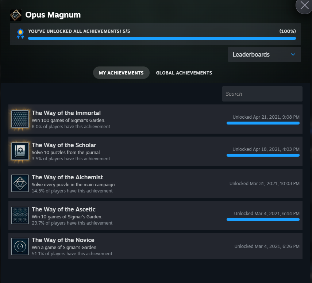312x283 pixels.
Task: Select 'The Way of the Alchemist' title
Action: click(x=67, y=177)
